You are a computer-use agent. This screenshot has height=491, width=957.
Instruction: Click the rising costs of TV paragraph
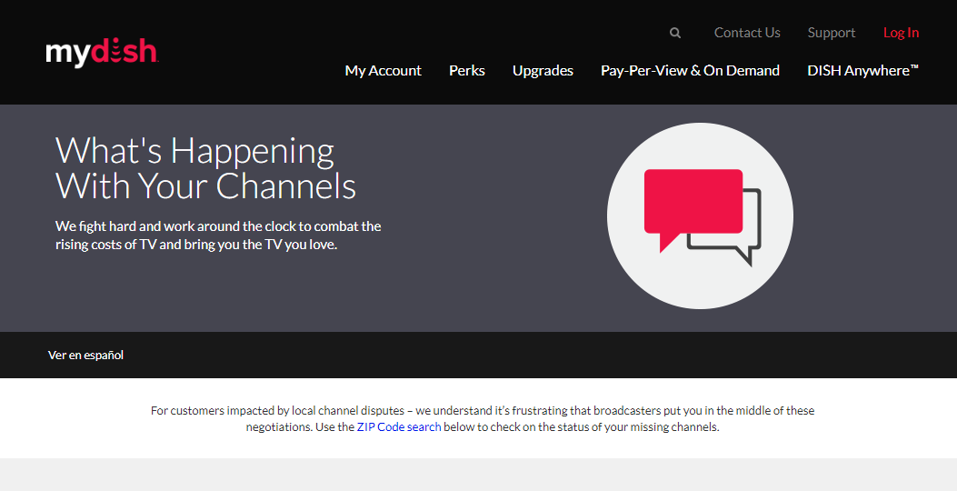(218, 235)
